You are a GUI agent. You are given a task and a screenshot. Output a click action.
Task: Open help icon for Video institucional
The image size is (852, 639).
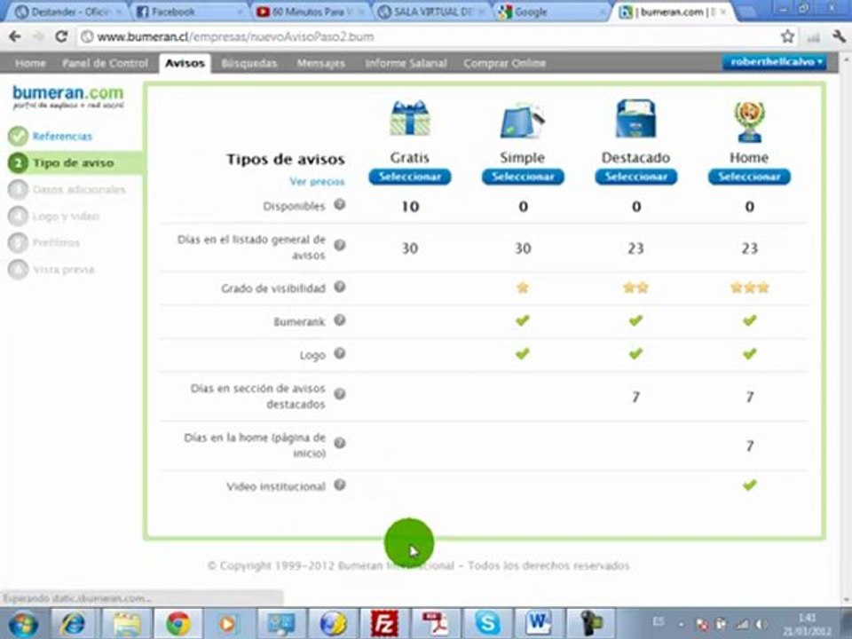[x=340, y=485]
